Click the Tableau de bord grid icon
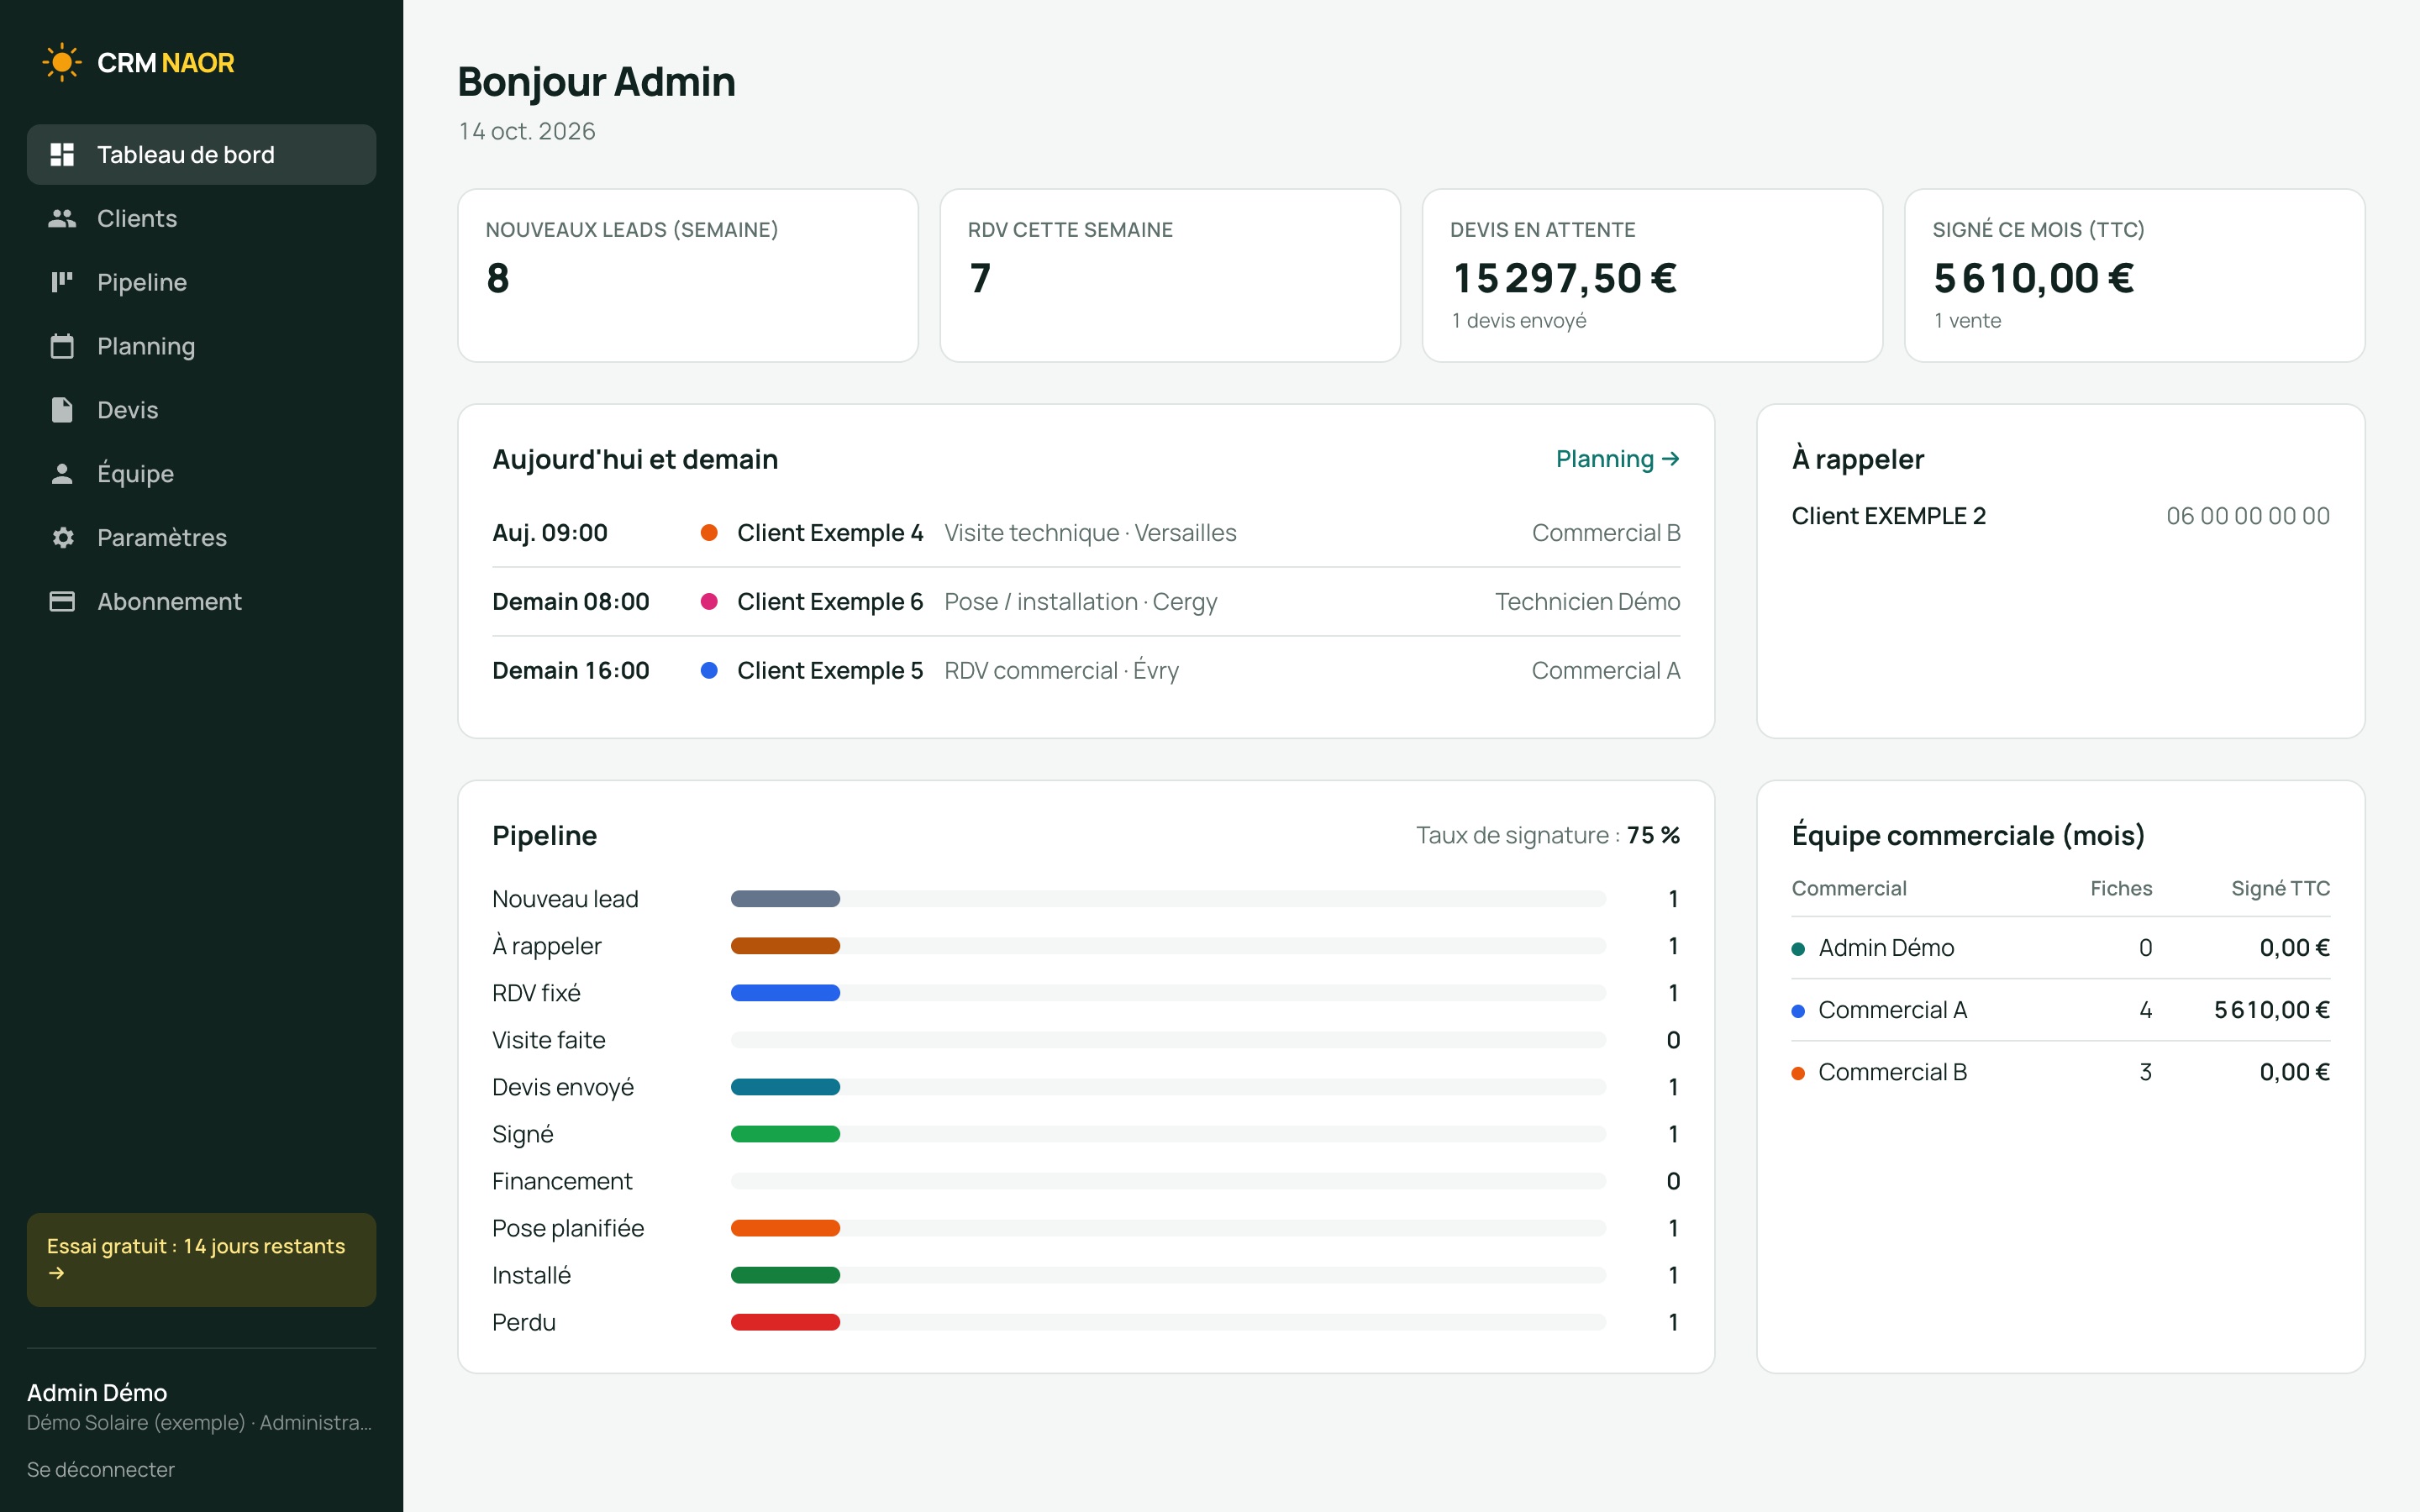The image size is (2420, 1512). pos(62,154)
